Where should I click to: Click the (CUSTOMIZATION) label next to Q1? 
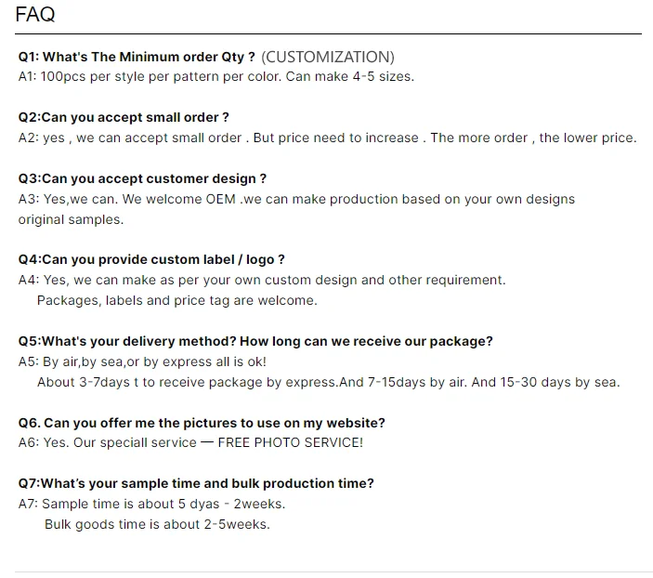pos(328,57)
